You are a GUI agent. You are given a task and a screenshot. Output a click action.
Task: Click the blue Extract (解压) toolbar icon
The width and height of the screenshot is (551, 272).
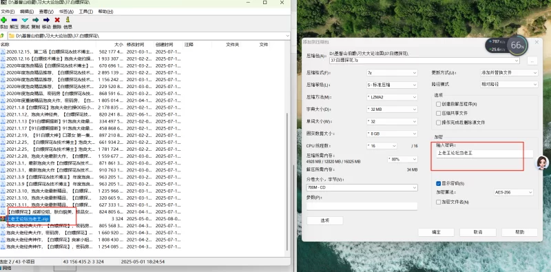pyautogui.click(x=14, y=20)
